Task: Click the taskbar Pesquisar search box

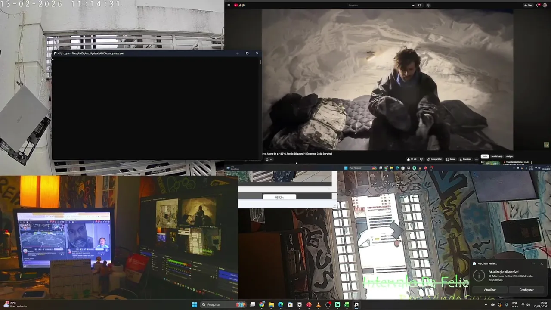Action: pos(223,305)
